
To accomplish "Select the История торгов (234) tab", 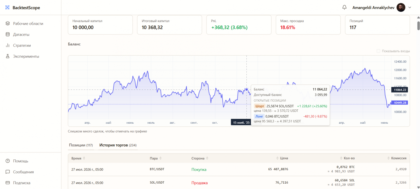I will click(118, 145).
